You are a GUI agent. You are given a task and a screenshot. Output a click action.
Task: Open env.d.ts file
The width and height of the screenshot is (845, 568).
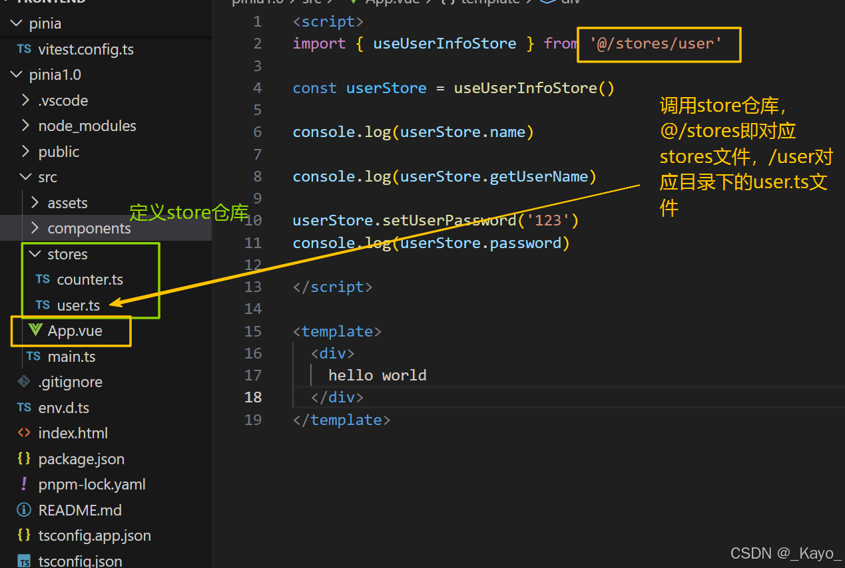[x=63, y=408]
